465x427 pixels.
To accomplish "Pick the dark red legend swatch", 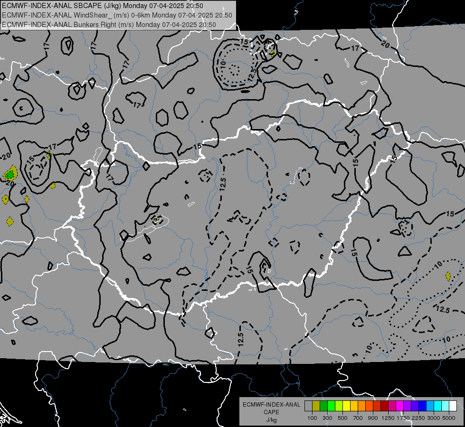I will [x=384, y=406].
